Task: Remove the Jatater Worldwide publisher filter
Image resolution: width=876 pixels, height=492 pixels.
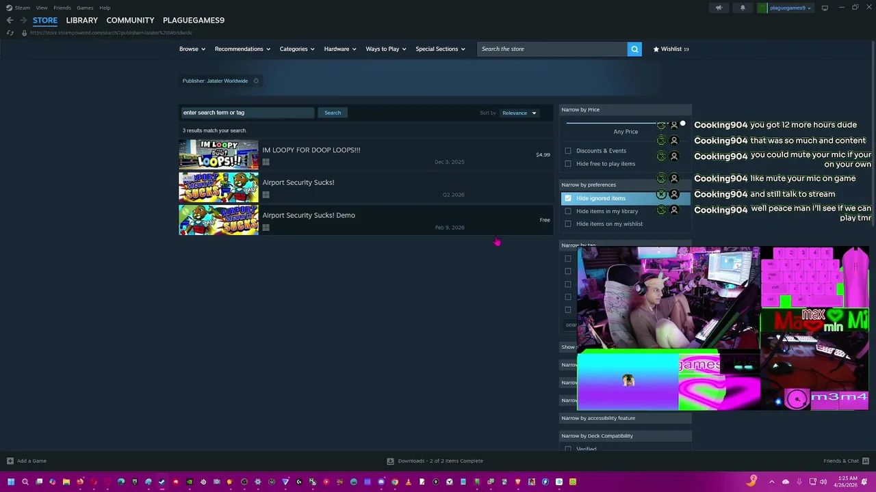Action: (x=256, y=81)
